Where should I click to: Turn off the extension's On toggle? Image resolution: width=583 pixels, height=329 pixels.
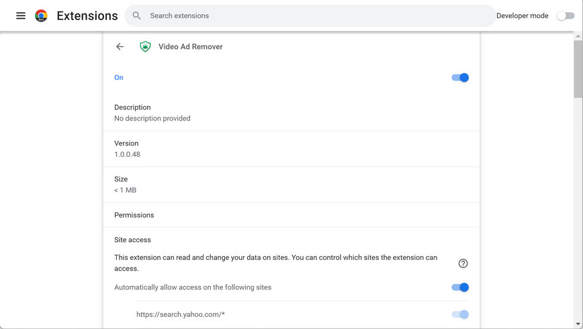coord(460,78)
